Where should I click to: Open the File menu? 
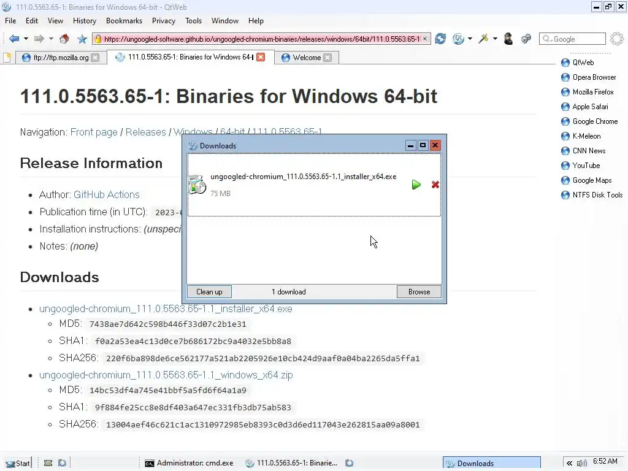pos(10,21)
